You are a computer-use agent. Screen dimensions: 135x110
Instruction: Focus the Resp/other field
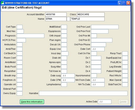pyautogui.click(x=20, y=71)
